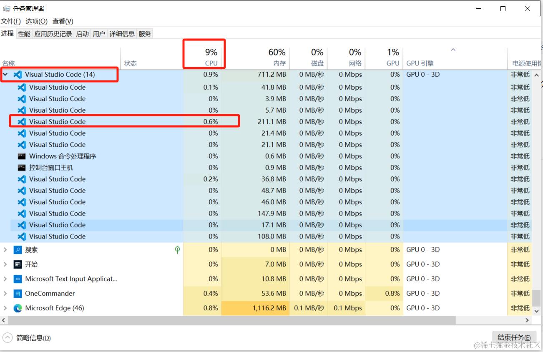Sort by the GPU usage column header
Screen dimensions: 543x352
pyautogui.click(x=384, y=58)
